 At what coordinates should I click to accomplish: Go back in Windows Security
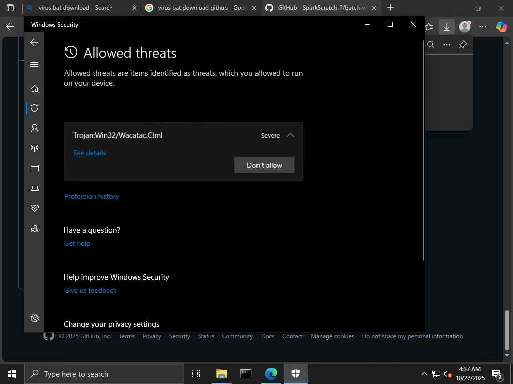click(x=34, y=42)
